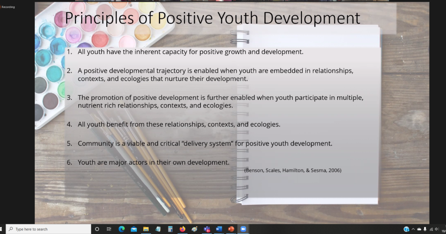
Task: Click the microphone icon in system tray
Action: pyautogui.click(x=425, y=229)
